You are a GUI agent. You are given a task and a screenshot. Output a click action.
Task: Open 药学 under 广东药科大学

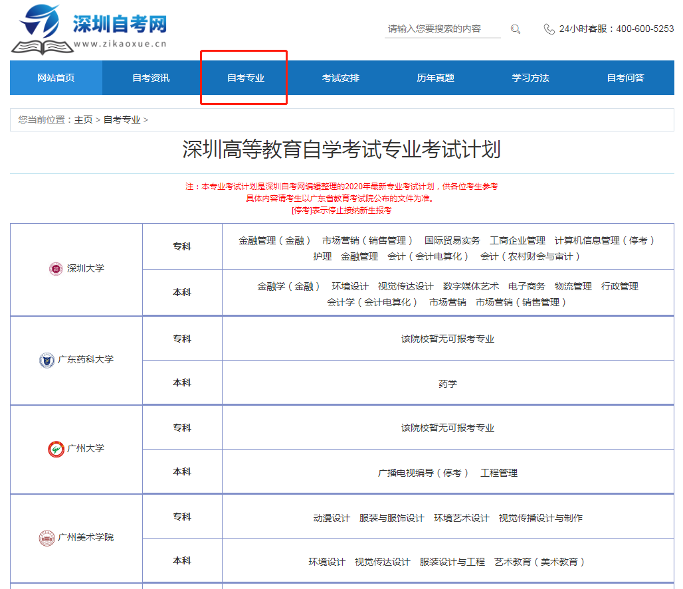coord(448,384)
